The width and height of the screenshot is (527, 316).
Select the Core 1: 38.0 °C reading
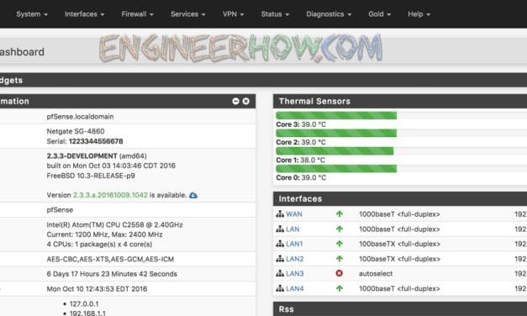pyautogui.click(x=300, y=160)
